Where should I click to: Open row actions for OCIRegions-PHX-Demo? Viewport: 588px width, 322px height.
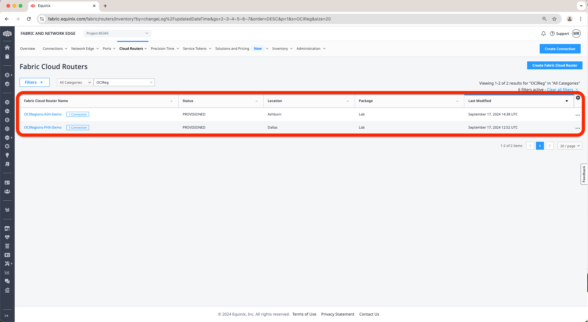tap(577, 128)
